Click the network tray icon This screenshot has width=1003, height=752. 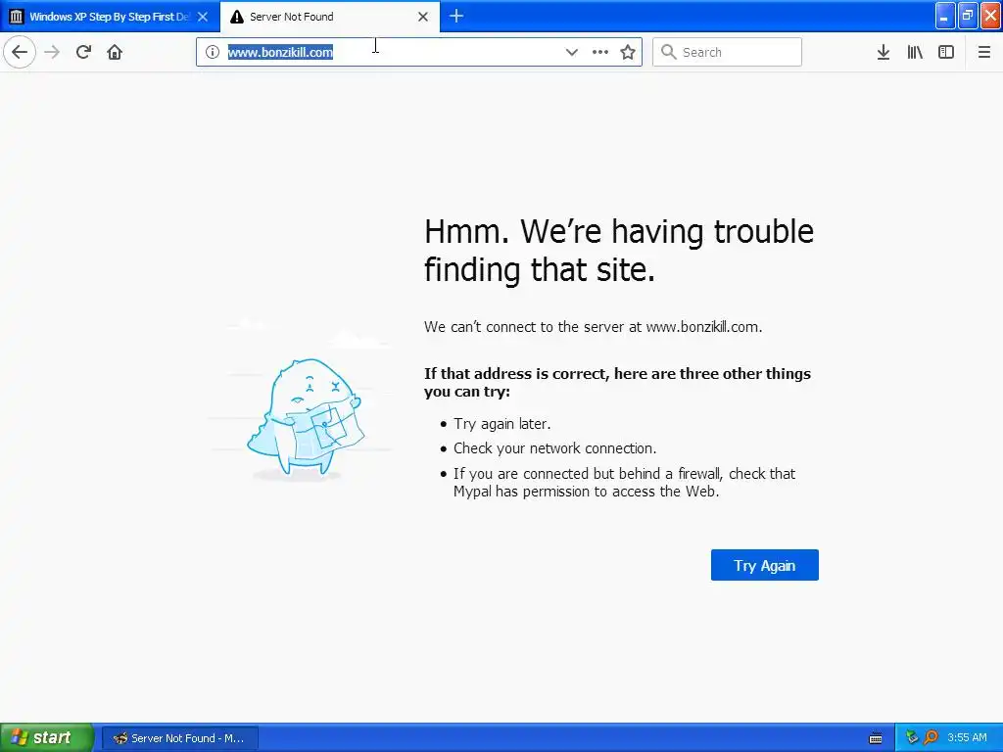912,738
